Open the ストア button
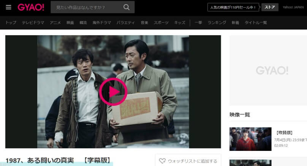The image size is (307, 166). (x=270, y=7)
